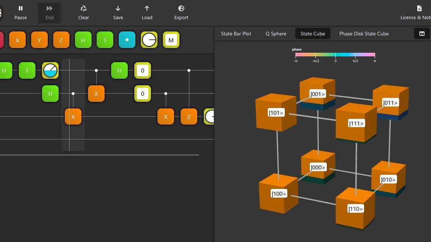Select the H gate from palette
Image resolution: width=431 pixels, height=242 pixels.
83,40
